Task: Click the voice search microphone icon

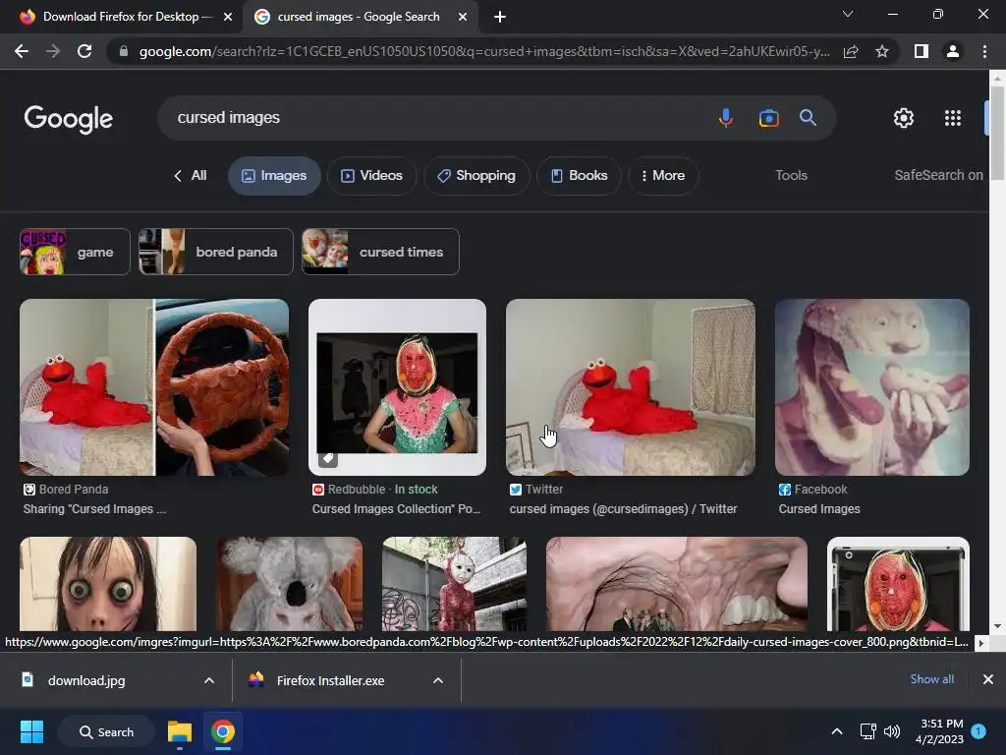Action: (x=726, y=118)
